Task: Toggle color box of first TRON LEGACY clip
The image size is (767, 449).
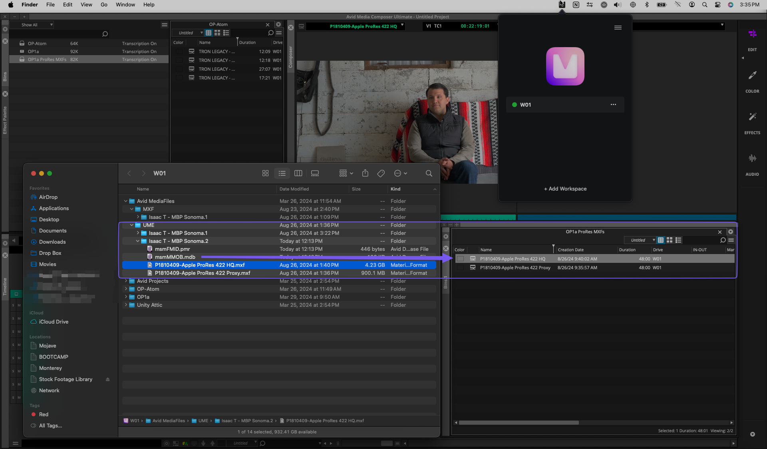Action: point(179,52)
